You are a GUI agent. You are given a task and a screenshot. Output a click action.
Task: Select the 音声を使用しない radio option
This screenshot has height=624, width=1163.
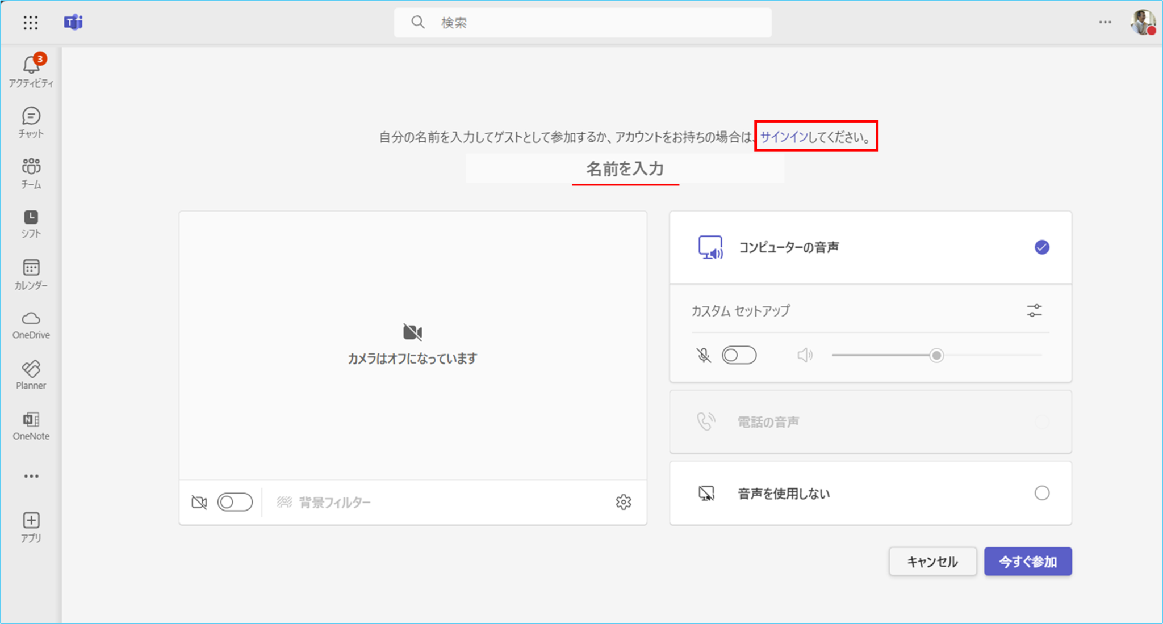tap(1041, 493)
